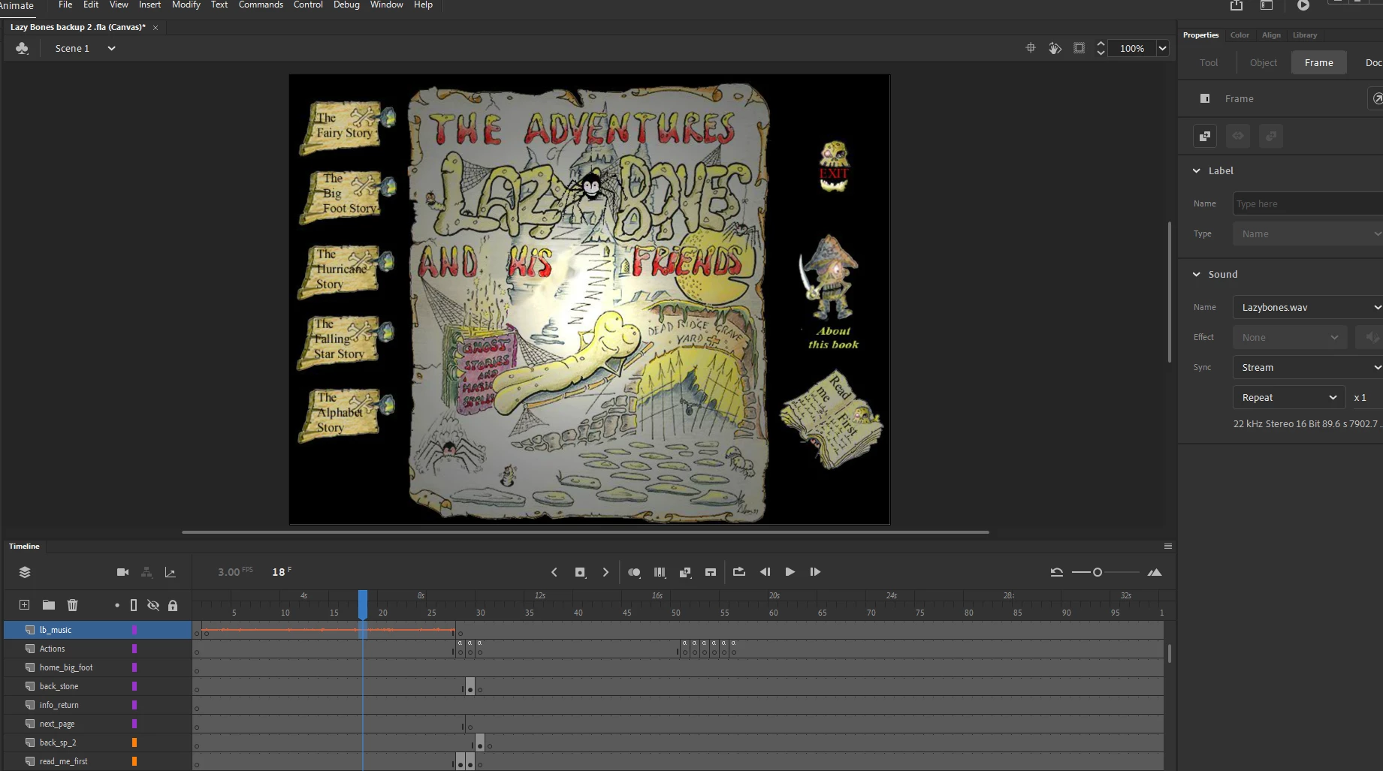
Task: Open the Sound Effect dropdown
Action: [1290, 337]
